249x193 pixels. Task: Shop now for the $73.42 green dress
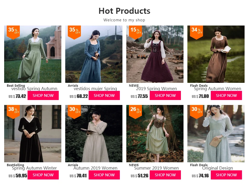point(43,96)
